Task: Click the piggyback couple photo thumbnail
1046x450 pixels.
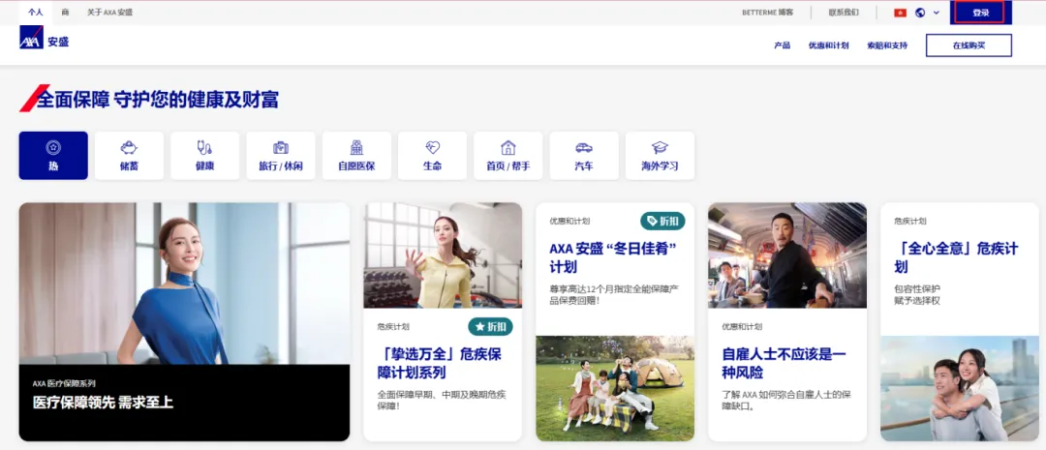Action: click(x=960, y=388)
